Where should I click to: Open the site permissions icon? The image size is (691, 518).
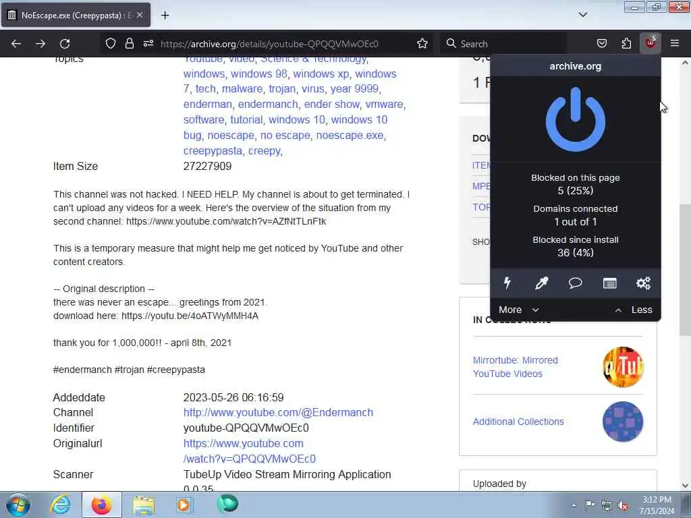pyautogui.click(x=148, y=43)
